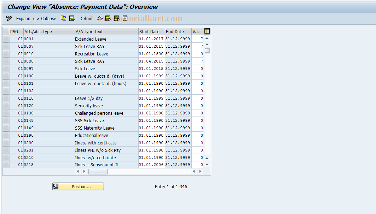Select row selector for 0088 Sick Leave RAY
Screen dimensions: 376x214
[x=6, y=61]
